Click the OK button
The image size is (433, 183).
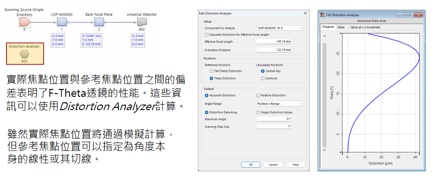pos(251,165)
